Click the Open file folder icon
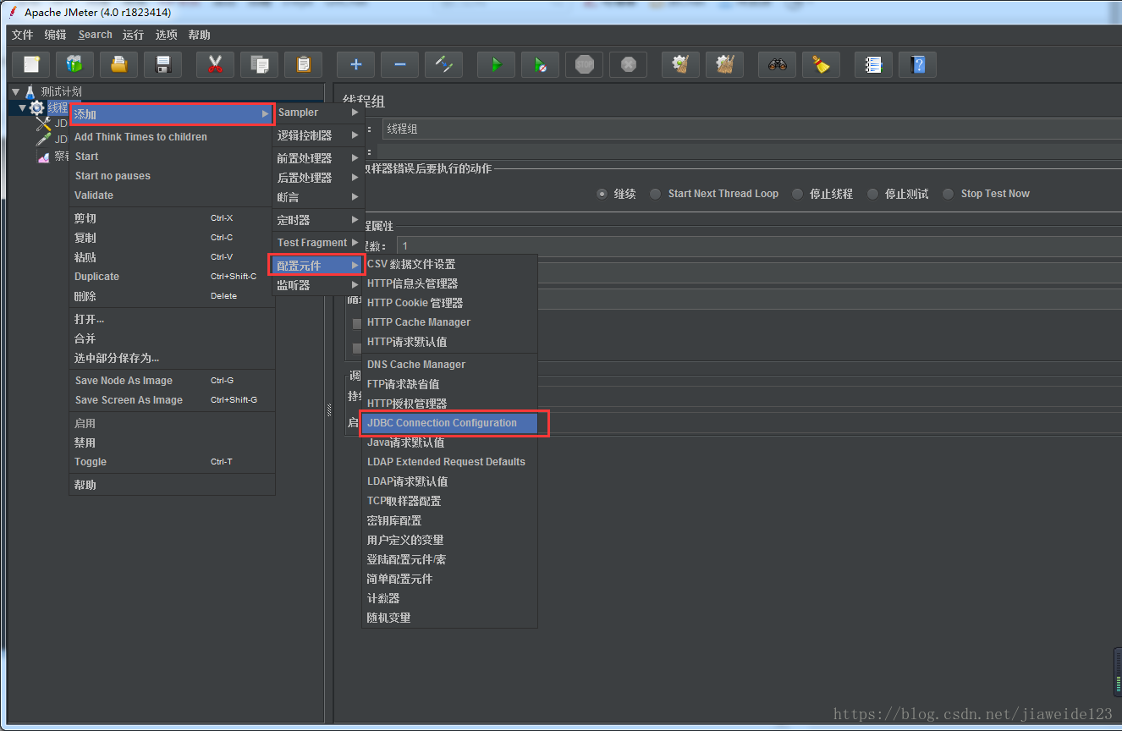This screenshot has width=1122, height=731. tap(118, 64)
